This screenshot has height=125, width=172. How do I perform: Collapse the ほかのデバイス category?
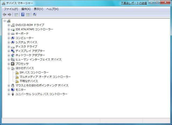pos(9,68)
